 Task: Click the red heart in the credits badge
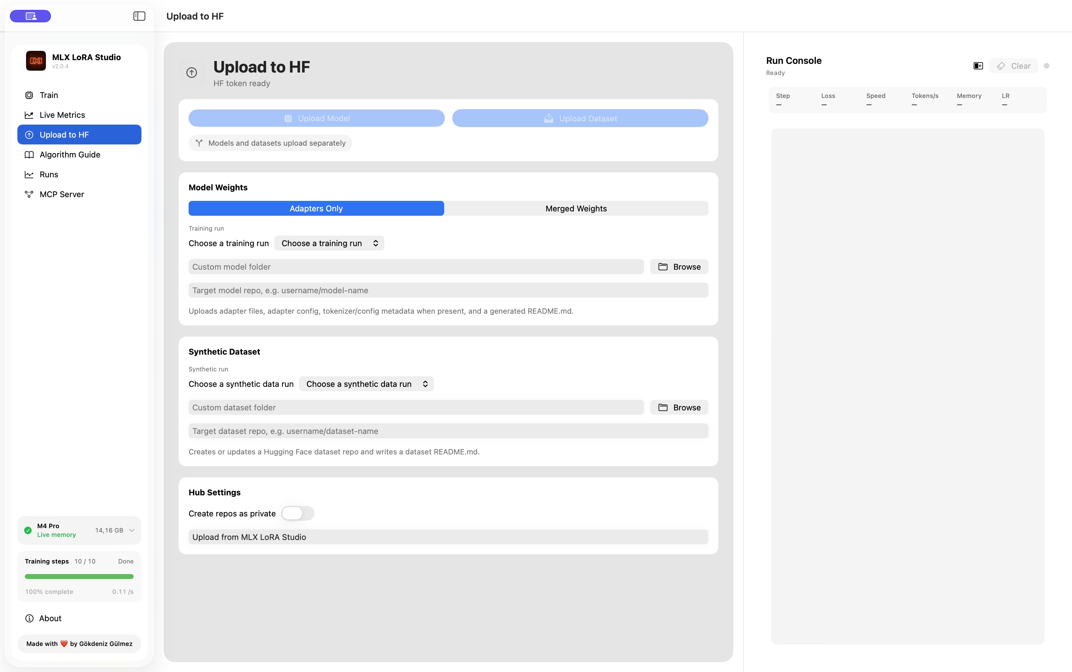point(64,643)
